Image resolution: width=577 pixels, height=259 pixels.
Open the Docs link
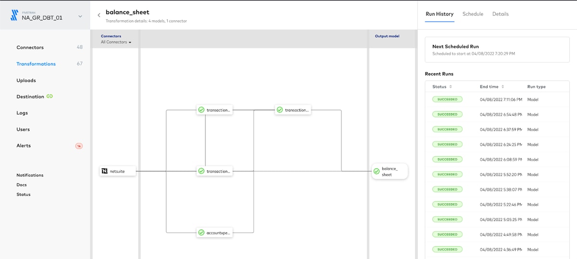[x=22, y=185]
